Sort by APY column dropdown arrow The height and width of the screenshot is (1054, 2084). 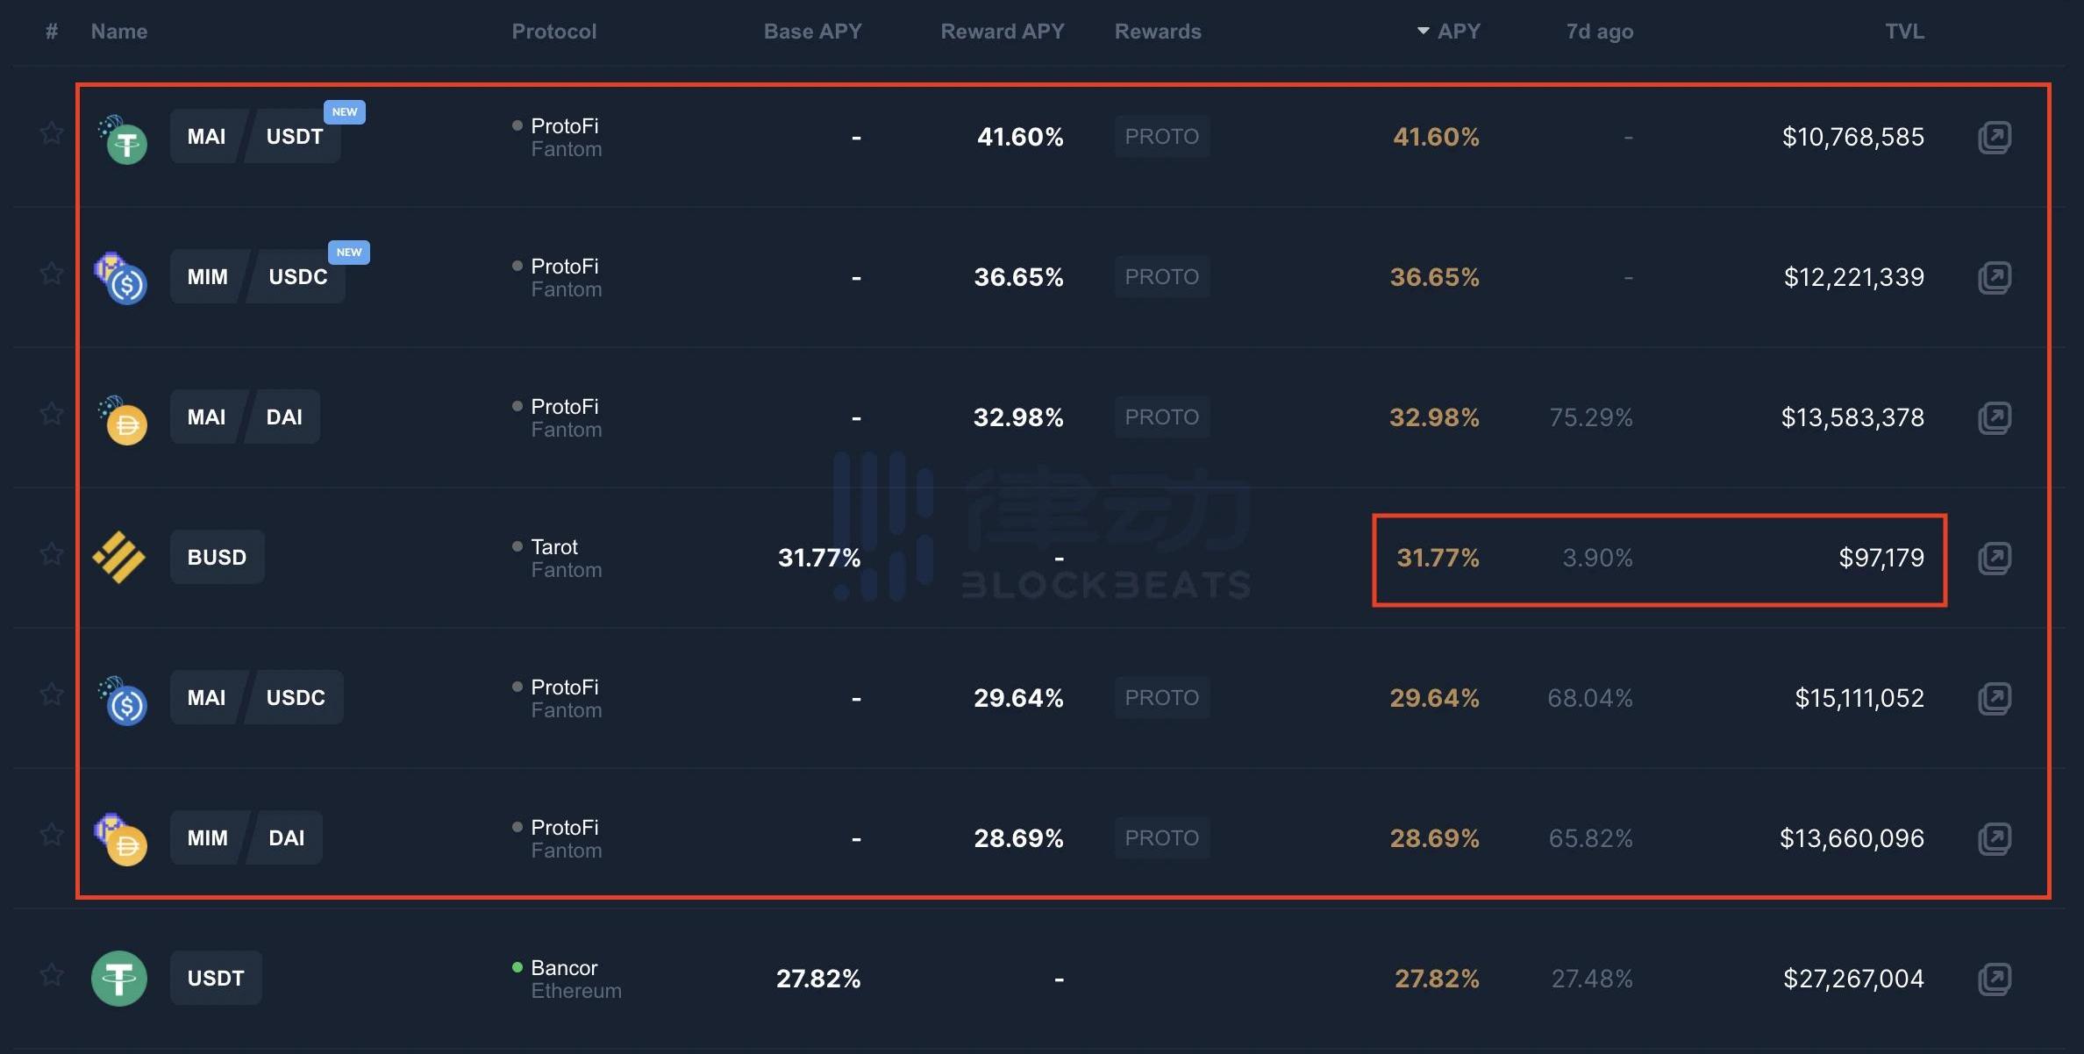coord(1423,32)
